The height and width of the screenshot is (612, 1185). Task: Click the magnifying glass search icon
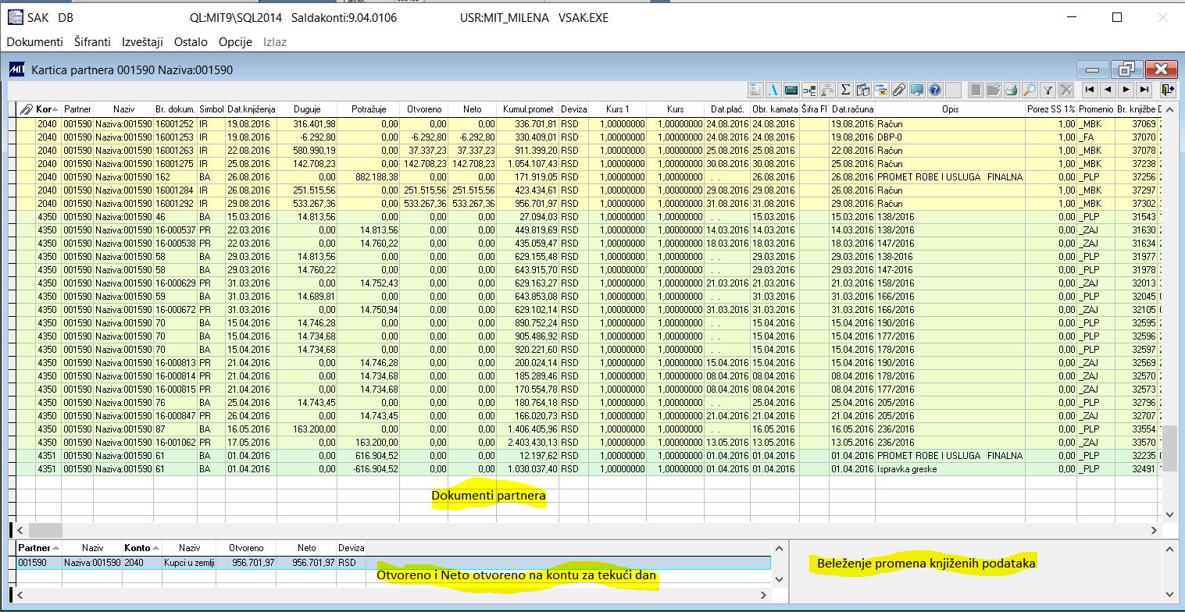[1030, 90]
